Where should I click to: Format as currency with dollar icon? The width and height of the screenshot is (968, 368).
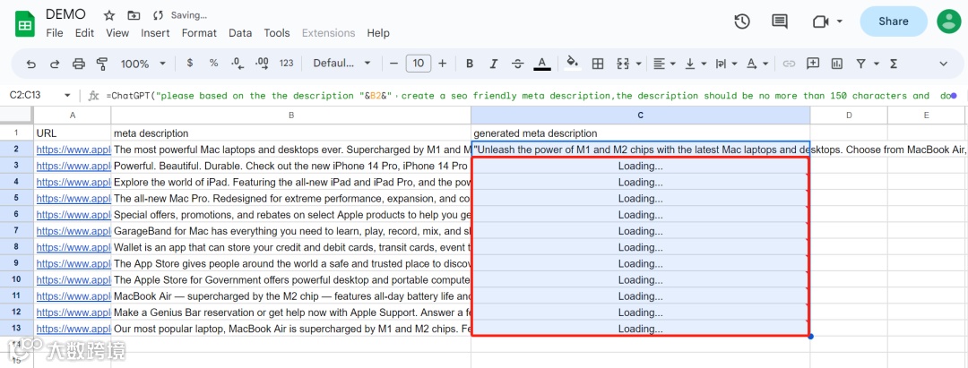click(x=189, y=63)
